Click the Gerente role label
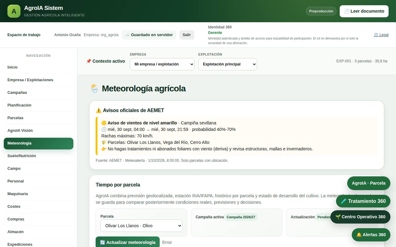Screen dimensions: 396x247 [x=215, y=33]
